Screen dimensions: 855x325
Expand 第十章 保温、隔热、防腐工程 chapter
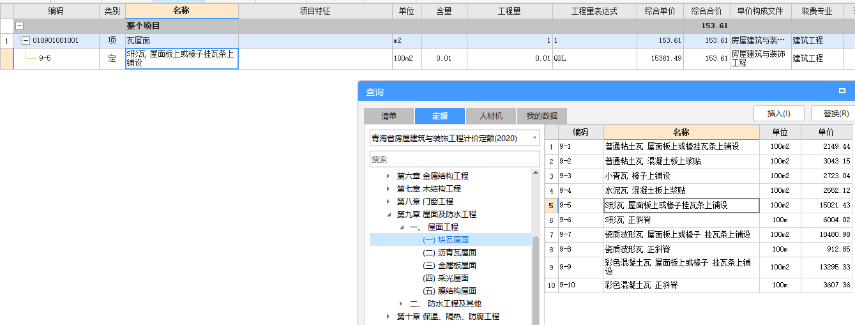(x=388, y=316)
